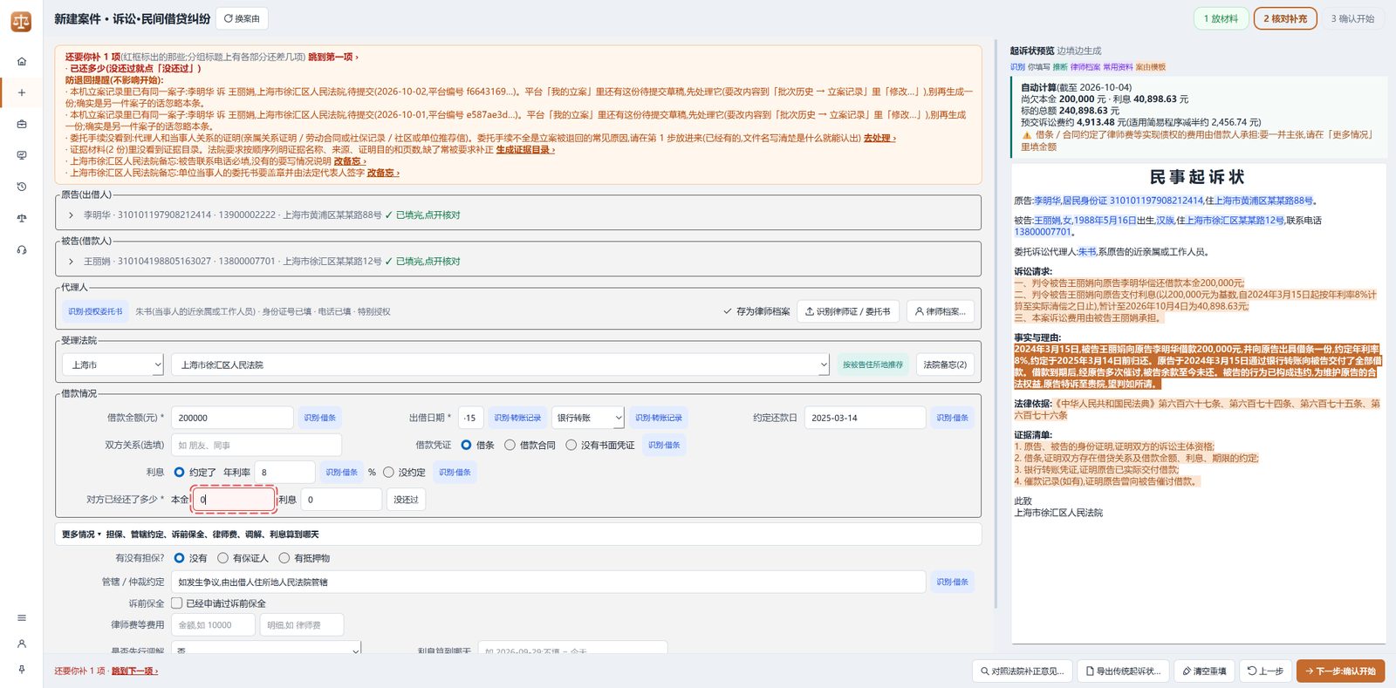Image resolution: width=1396 pixels, height=688 pixels.
Task: Open 上海市徐汇区人民法院 court dropdown
Action: [x=500, y=364]
